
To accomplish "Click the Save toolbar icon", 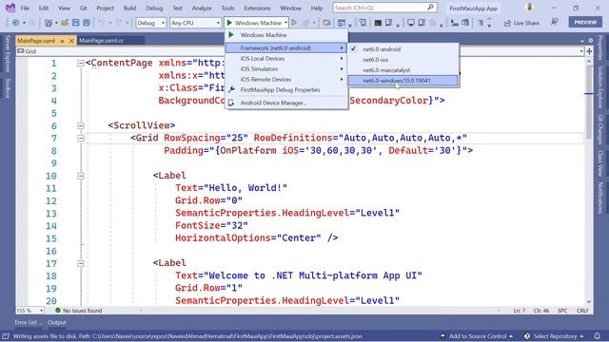I will (76, 23).
